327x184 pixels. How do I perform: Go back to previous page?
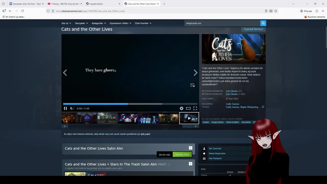[10, 11]
